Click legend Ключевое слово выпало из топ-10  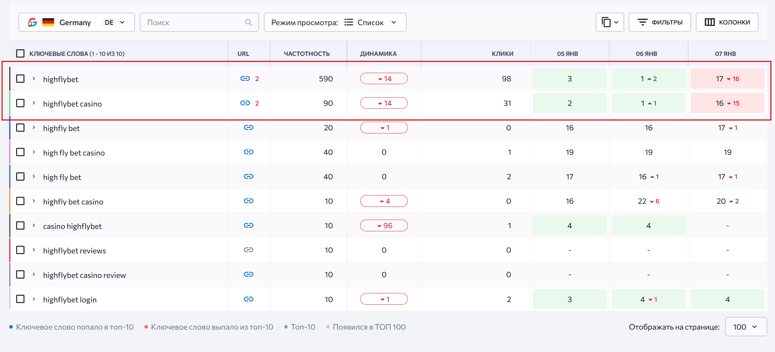(209, 327)
